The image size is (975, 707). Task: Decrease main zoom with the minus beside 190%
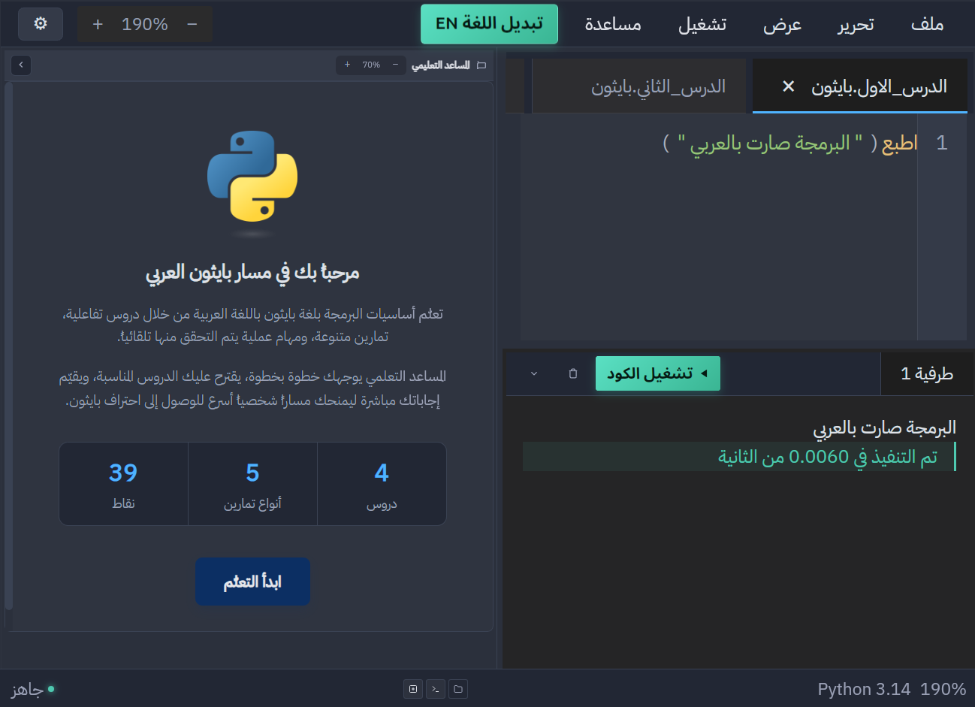pyautogui.click(x=192, y=24)
